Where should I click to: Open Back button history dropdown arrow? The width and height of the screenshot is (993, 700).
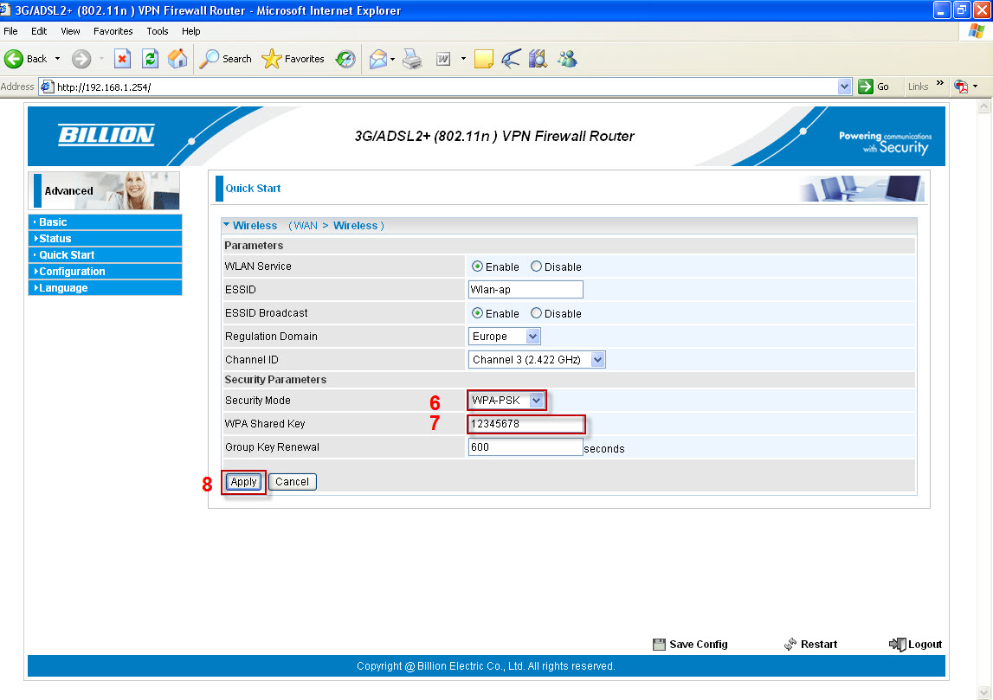pyautogui.click(x=58, y=59)
